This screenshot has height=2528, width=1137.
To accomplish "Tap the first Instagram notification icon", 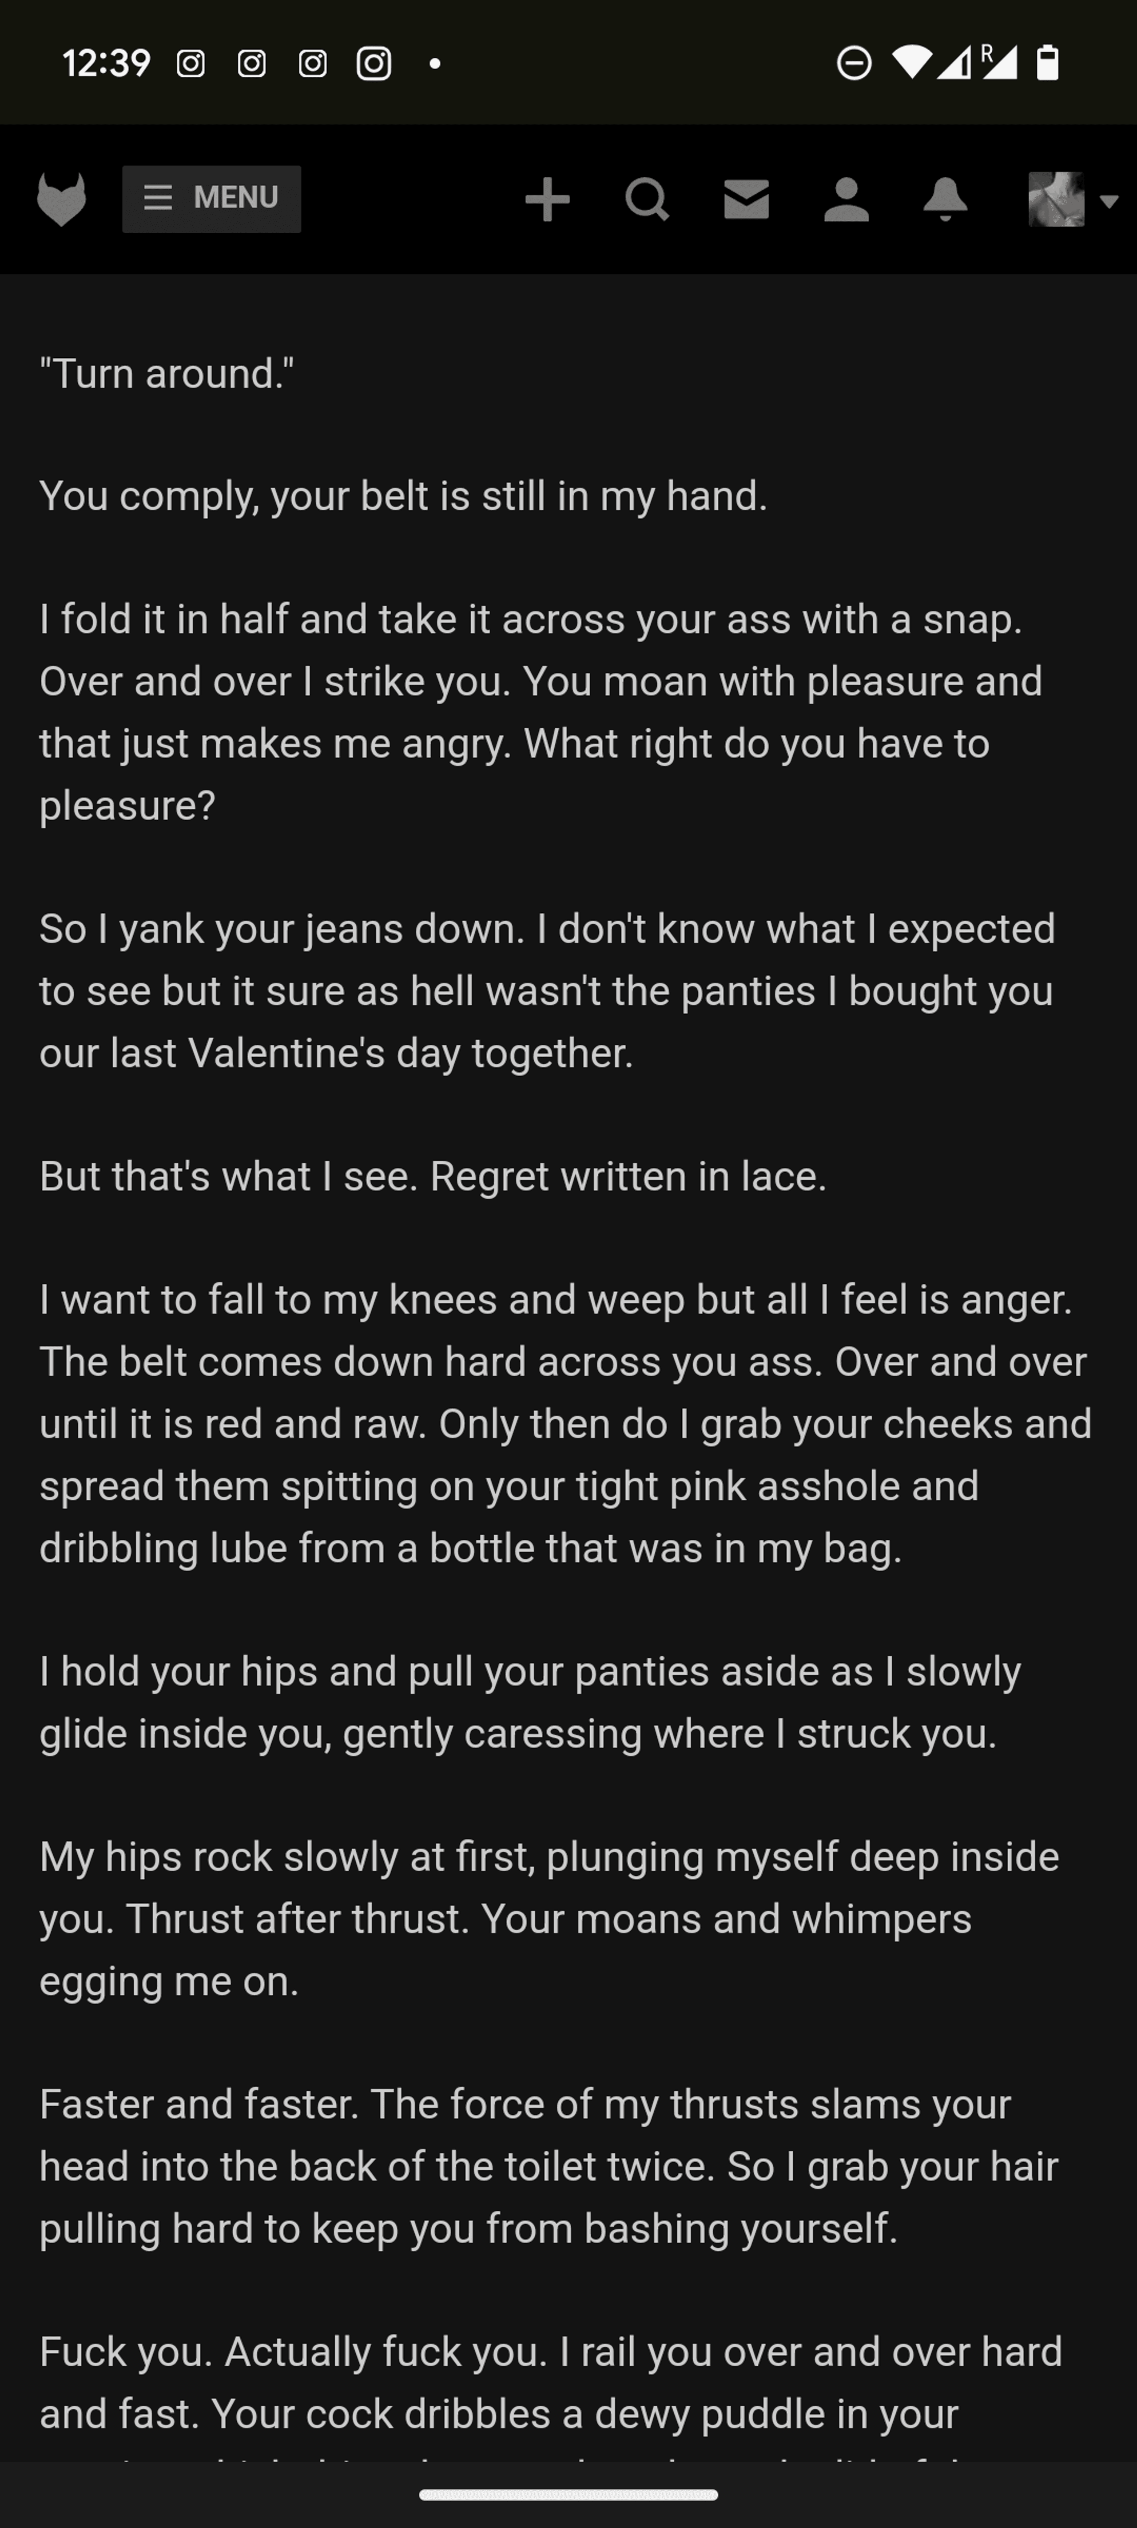I will click(x=191, y=64).
